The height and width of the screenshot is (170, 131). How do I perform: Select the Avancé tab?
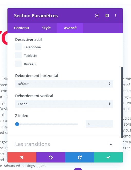(x=70, y=28)
